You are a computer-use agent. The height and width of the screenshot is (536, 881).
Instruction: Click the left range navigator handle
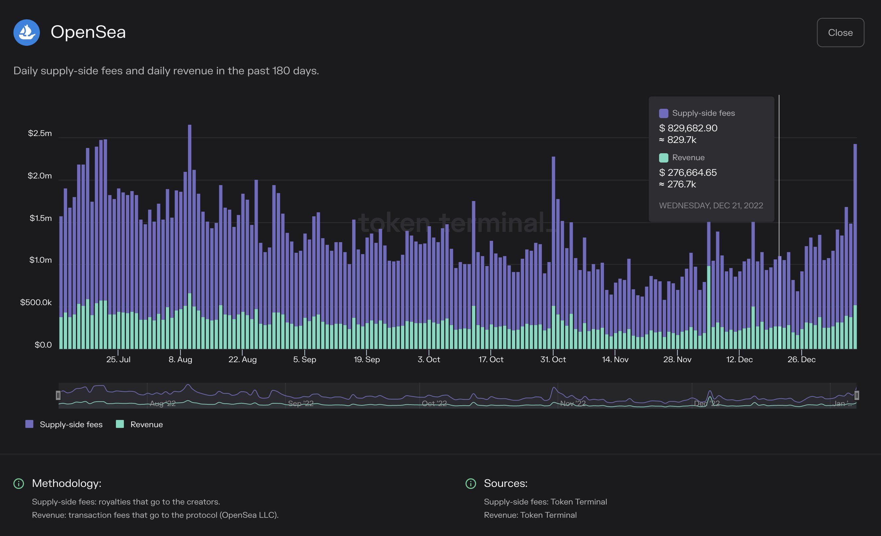(58, 395)
